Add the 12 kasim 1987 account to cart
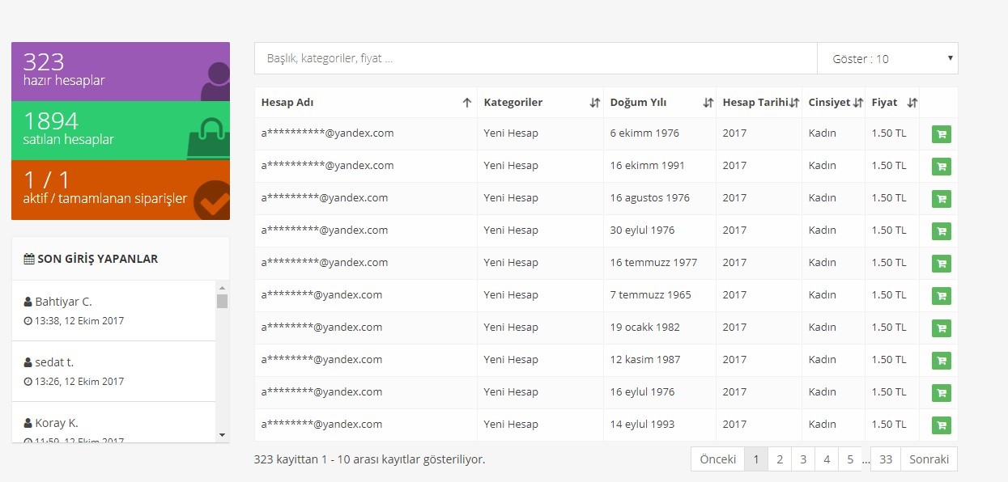1008x482 pixels. coord(942,361)
